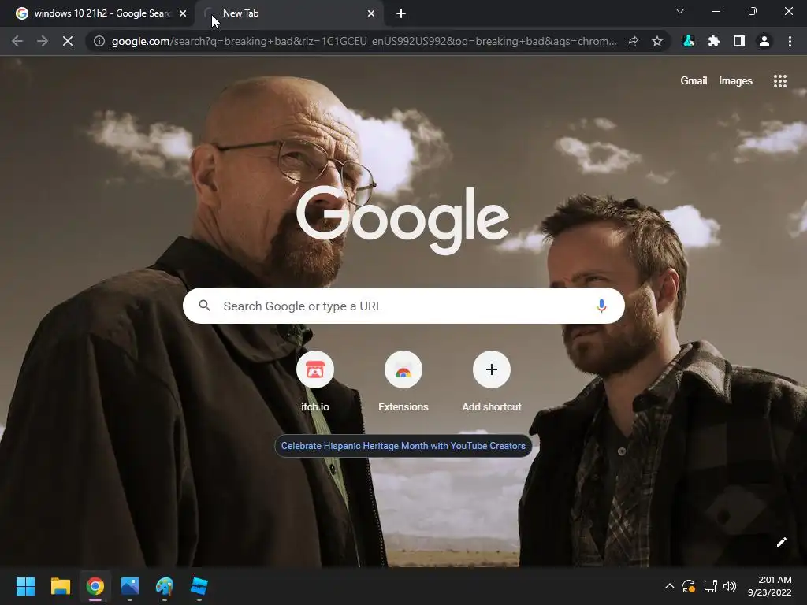This screenshot has height=605, width=807.
Task: Close the New Tab tab
Action: [371, 13]
